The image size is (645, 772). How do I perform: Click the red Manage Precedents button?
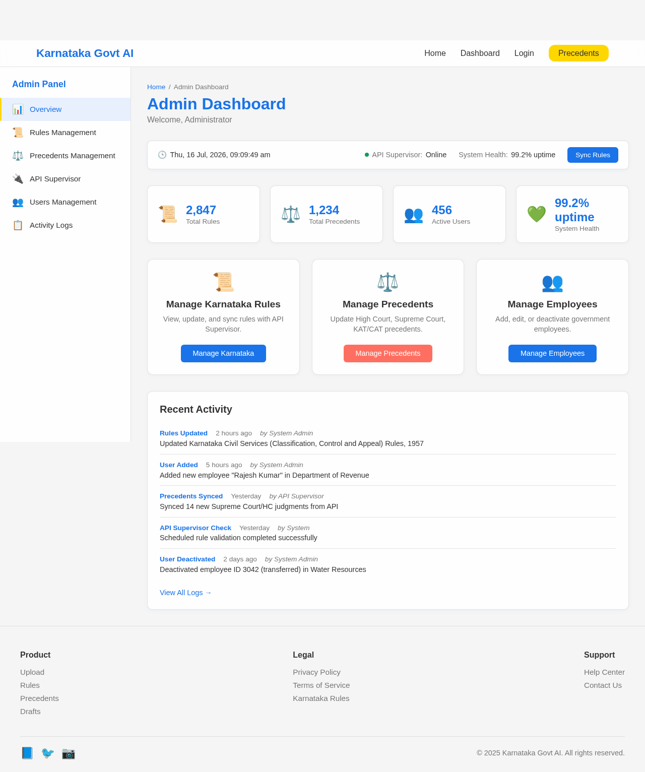pyautogui.click(x=388, y=353)
